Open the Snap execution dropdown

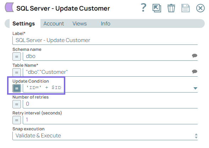pyautogui.click(x=105, y=136)
